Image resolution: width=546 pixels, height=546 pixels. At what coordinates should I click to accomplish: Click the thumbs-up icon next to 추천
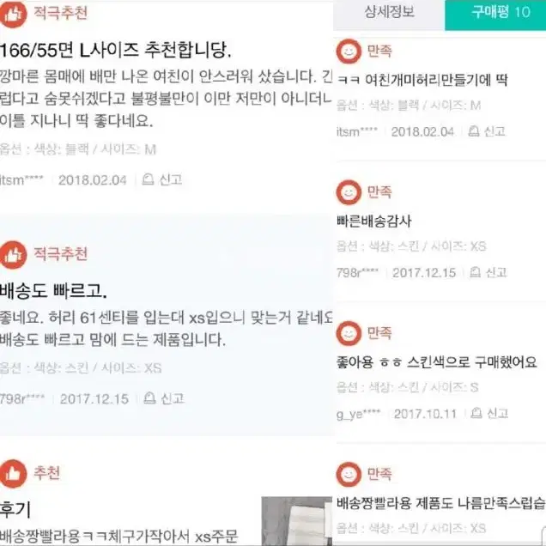coord(13,474)
